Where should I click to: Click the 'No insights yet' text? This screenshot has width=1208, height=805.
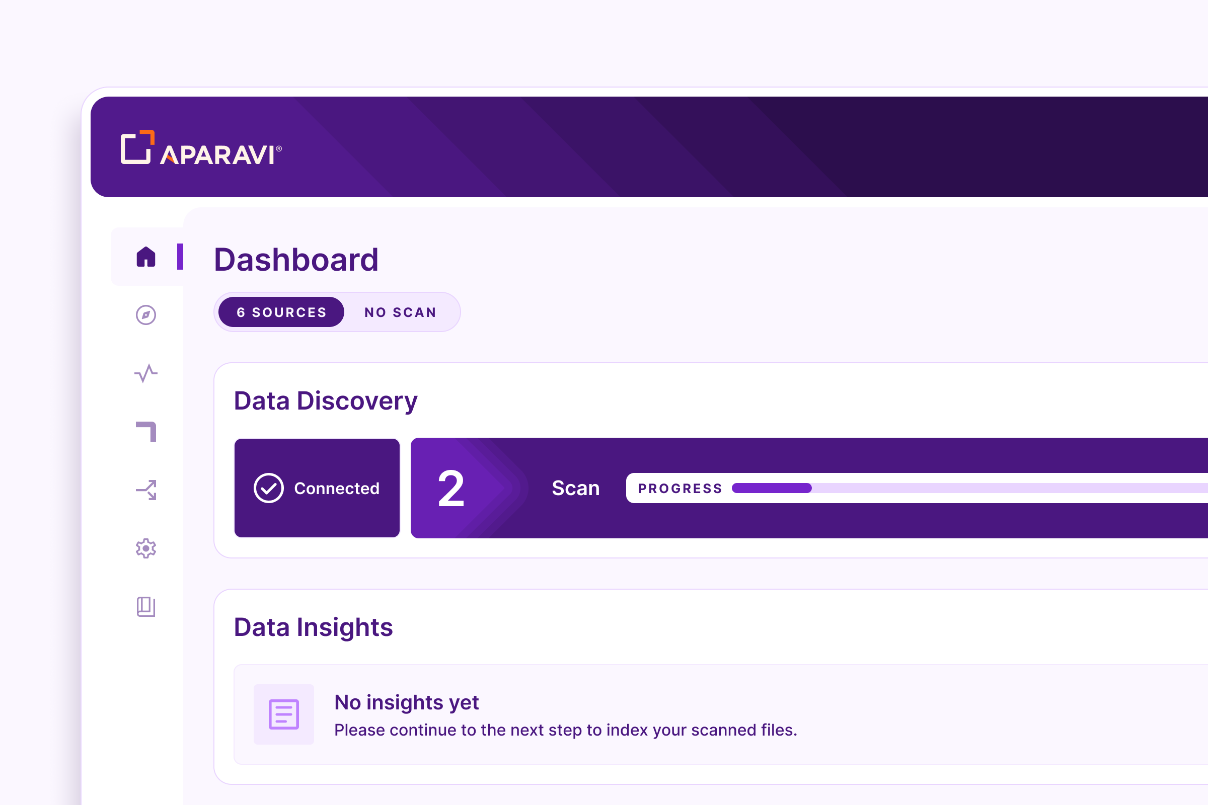coord(407,702)
